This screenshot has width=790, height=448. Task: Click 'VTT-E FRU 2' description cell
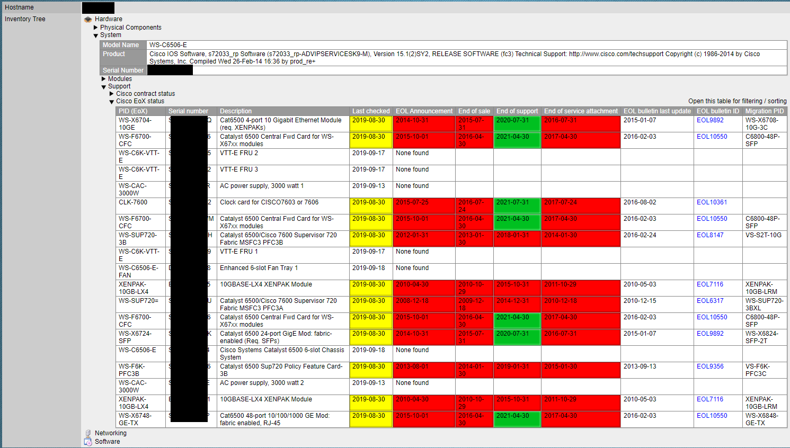point(283,157)
